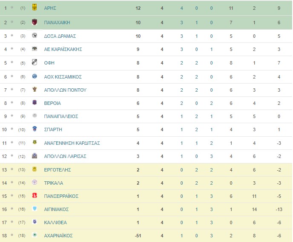Click the ΒΕΡΟΙΑ club crest
The image size is (293, 242).
click(34, 102)
